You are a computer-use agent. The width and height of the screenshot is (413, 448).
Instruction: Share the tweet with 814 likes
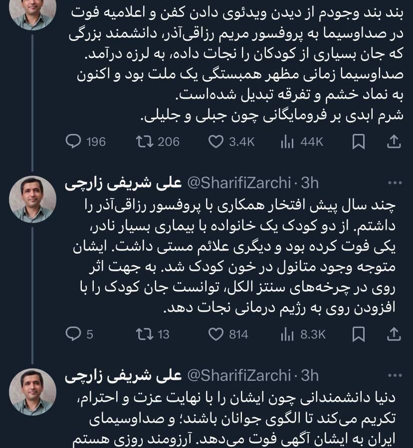[x=394, y=334]
